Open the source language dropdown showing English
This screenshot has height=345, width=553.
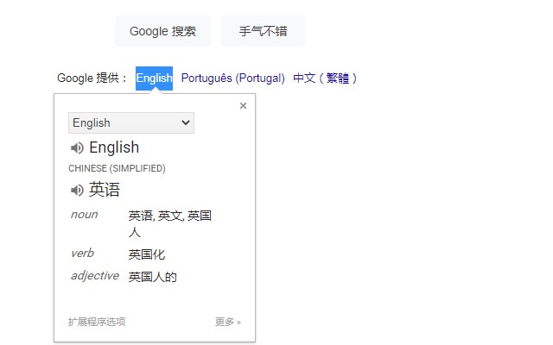coord(131,122)
